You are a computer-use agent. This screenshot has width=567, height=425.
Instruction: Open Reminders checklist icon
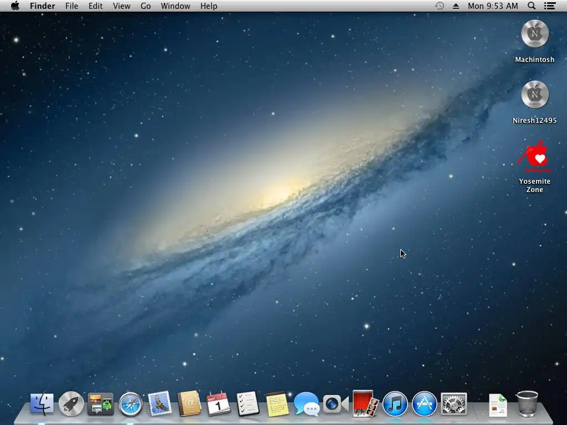[x=248, y=403]
